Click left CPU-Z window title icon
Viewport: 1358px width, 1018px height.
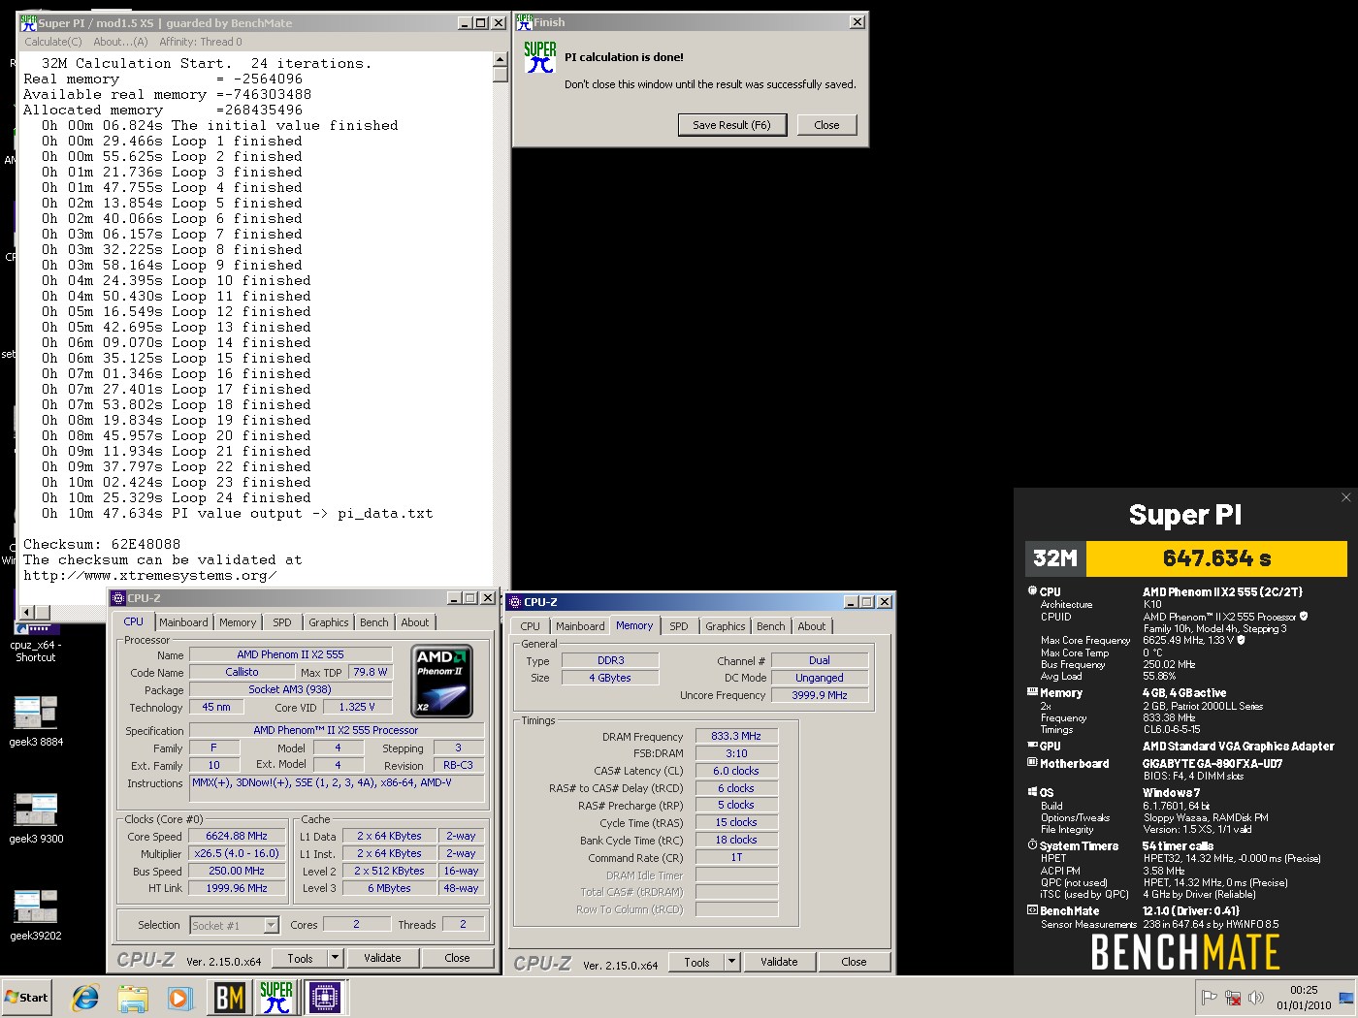click(118, 598)
